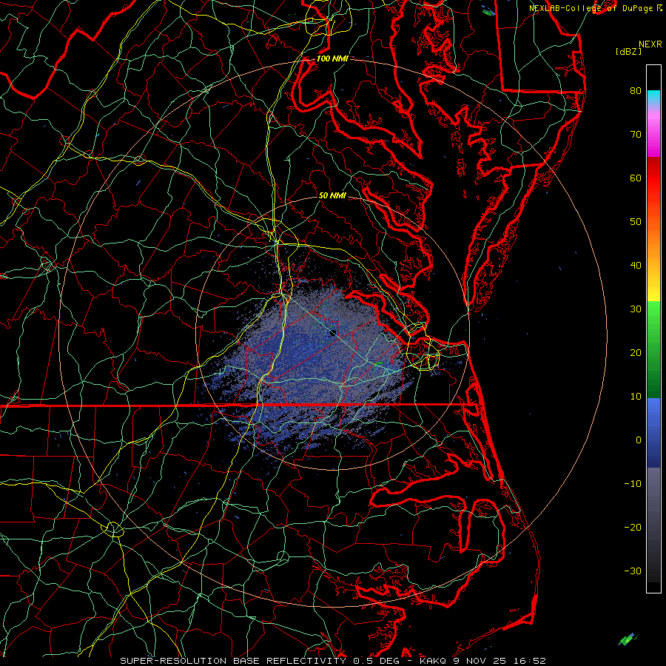666x666 pixels.
Task: Click the NEXLAB-College of DuPage credit text
Action: 593,8
